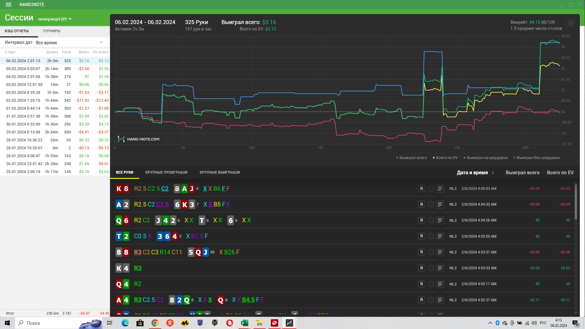Open File Explorer from taskbar
Screen dimensions: 585x329
click(x=260, y=323)
